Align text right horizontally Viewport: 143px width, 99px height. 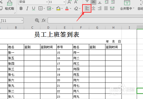click(x=100, y=8)
